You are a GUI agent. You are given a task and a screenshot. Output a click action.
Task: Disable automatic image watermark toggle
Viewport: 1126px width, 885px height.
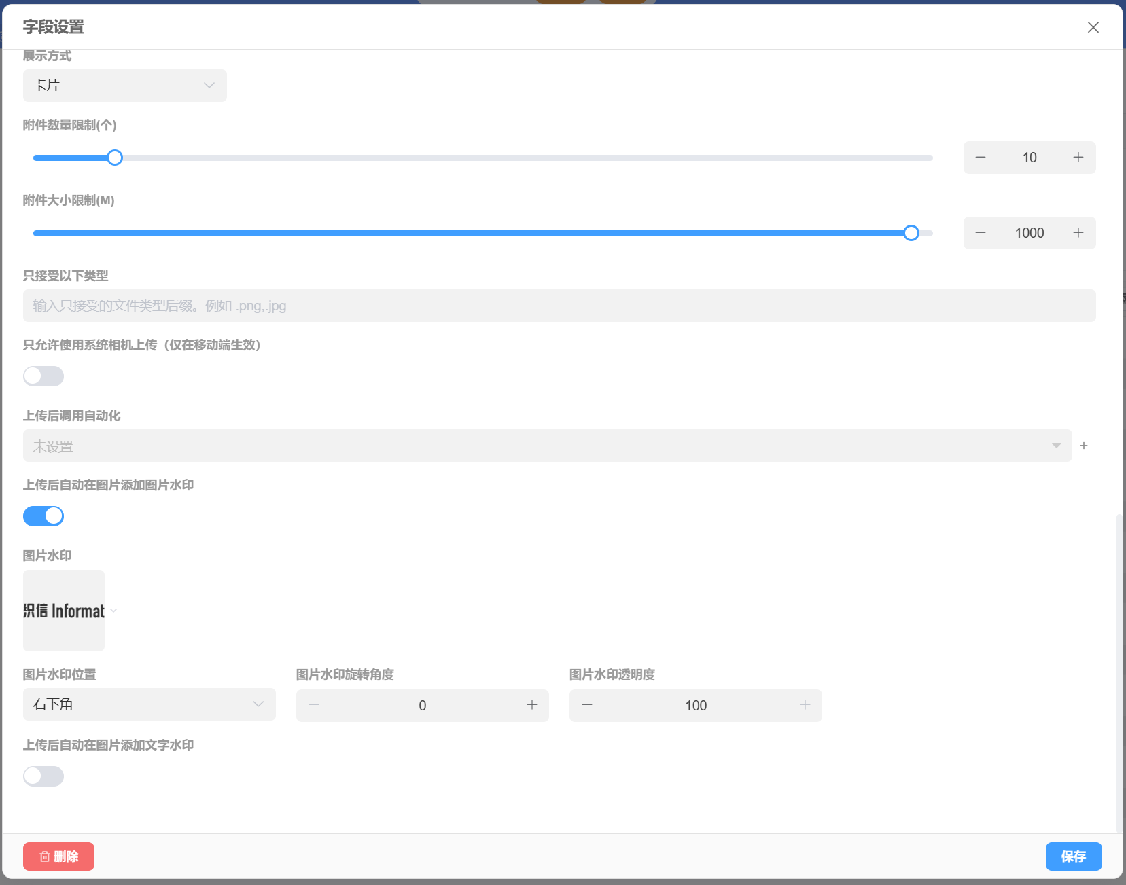43,516
